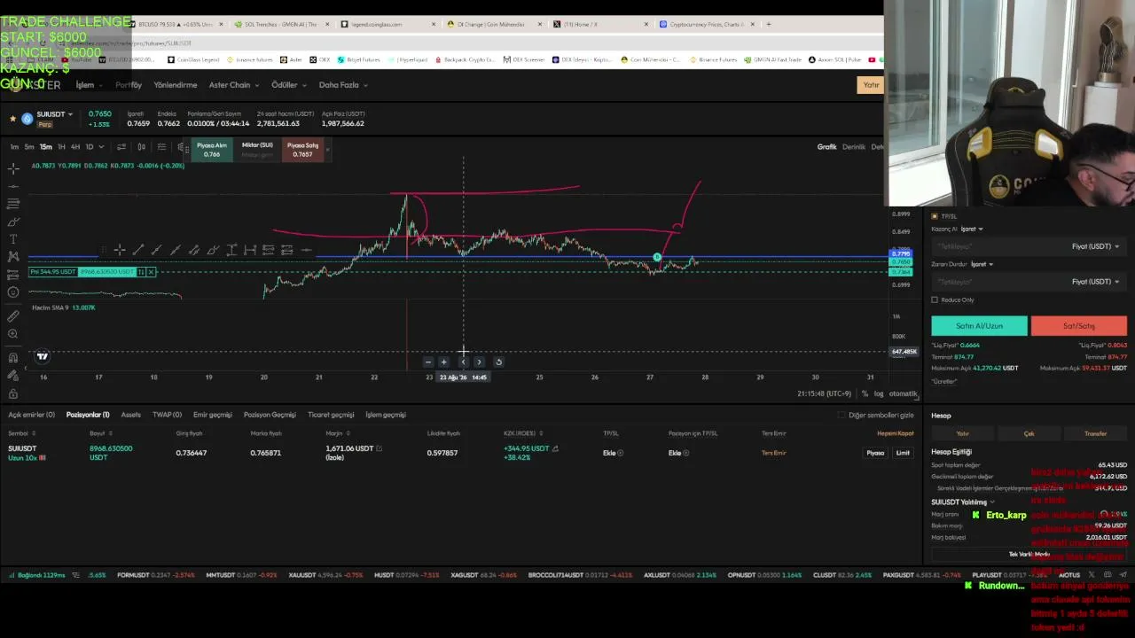Screen dimensions: 1135x638
Task: Switch to TWAP tab
Action: (167, 415)
